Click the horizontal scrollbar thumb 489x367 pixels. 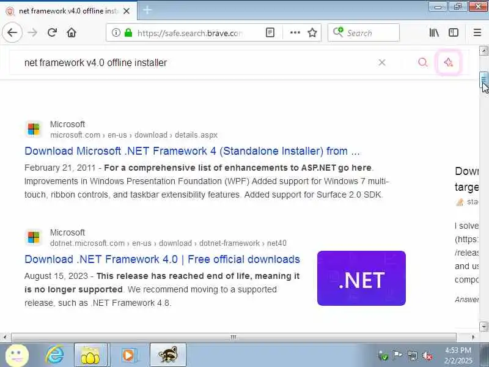[233, 337]
